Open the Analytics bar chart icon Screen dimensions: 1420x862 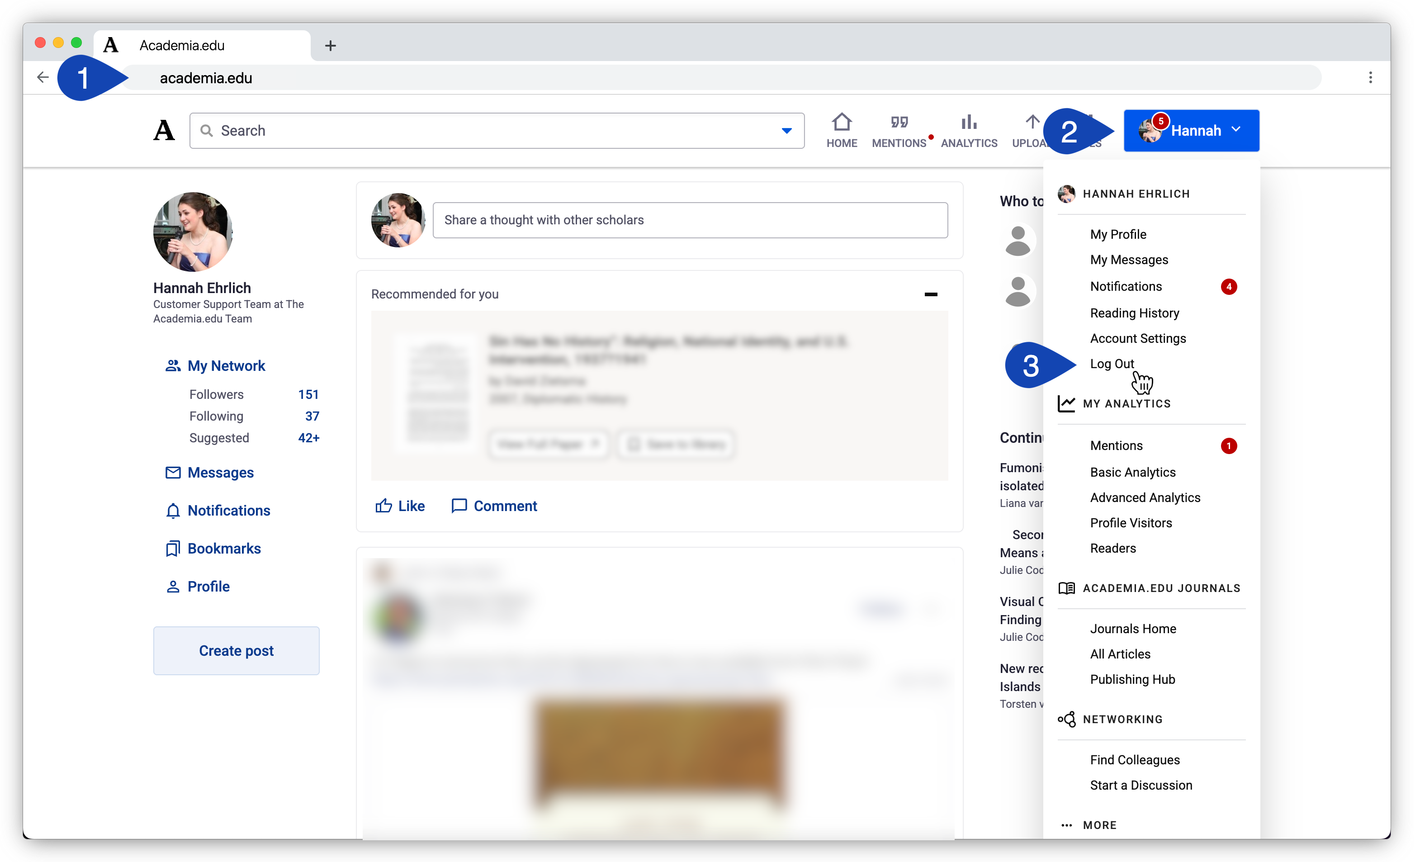[969, 122]
